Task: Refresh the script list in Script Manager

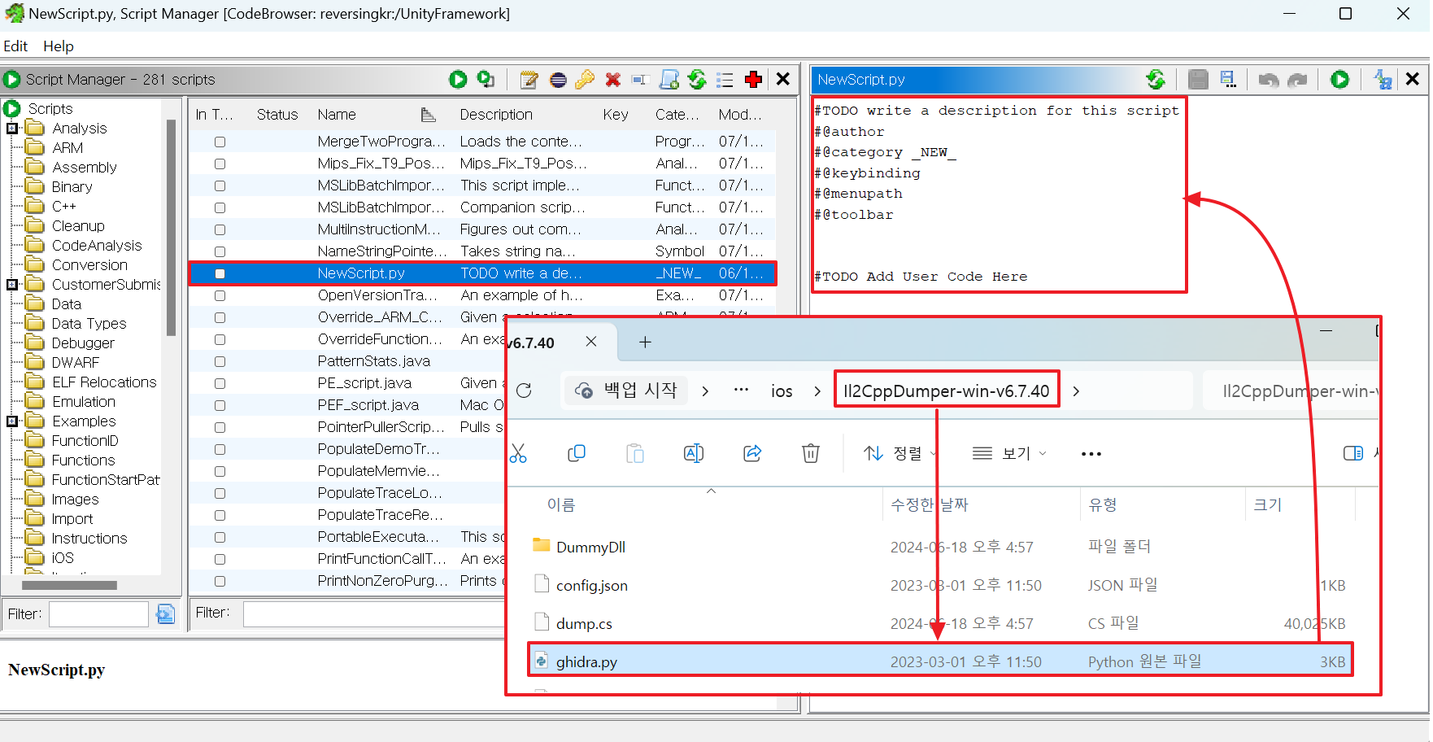Action: 697,79
